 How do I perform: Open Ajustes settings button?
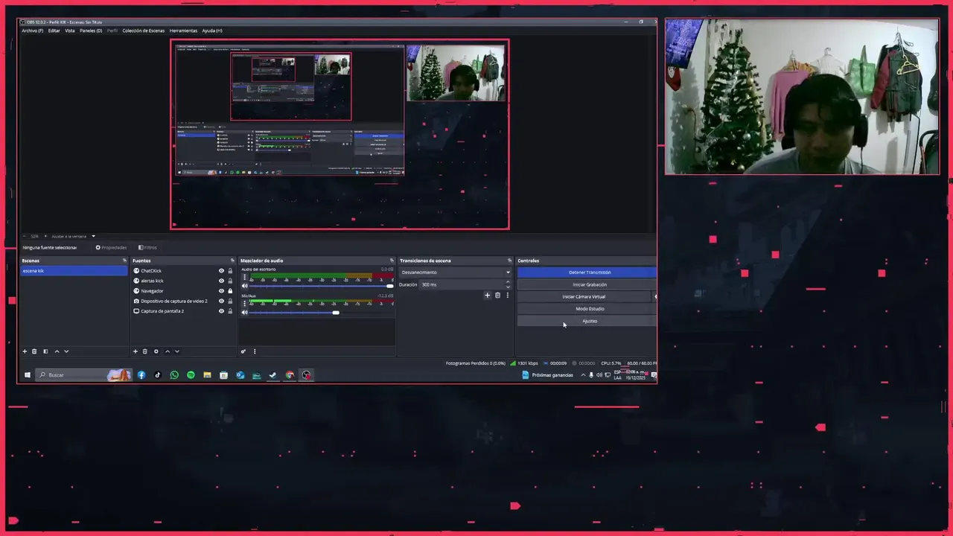[x=587, y=321]
